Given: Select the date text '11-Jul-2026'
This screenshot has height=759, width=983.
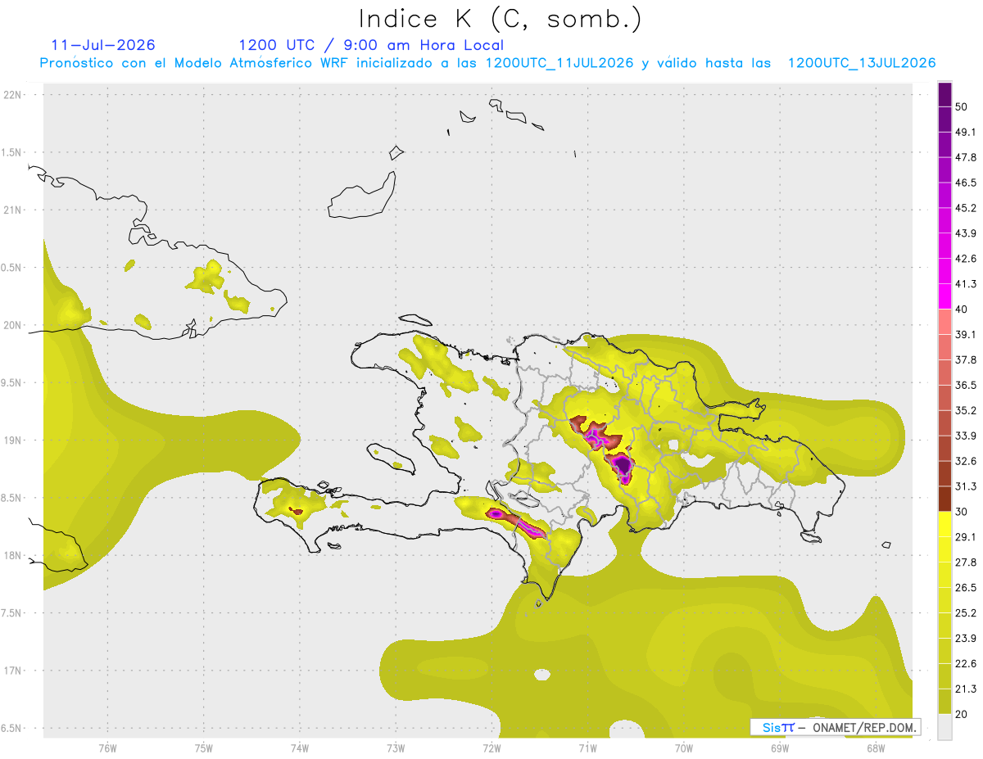Looking at the screenshot, I should [x=103, y=45].
